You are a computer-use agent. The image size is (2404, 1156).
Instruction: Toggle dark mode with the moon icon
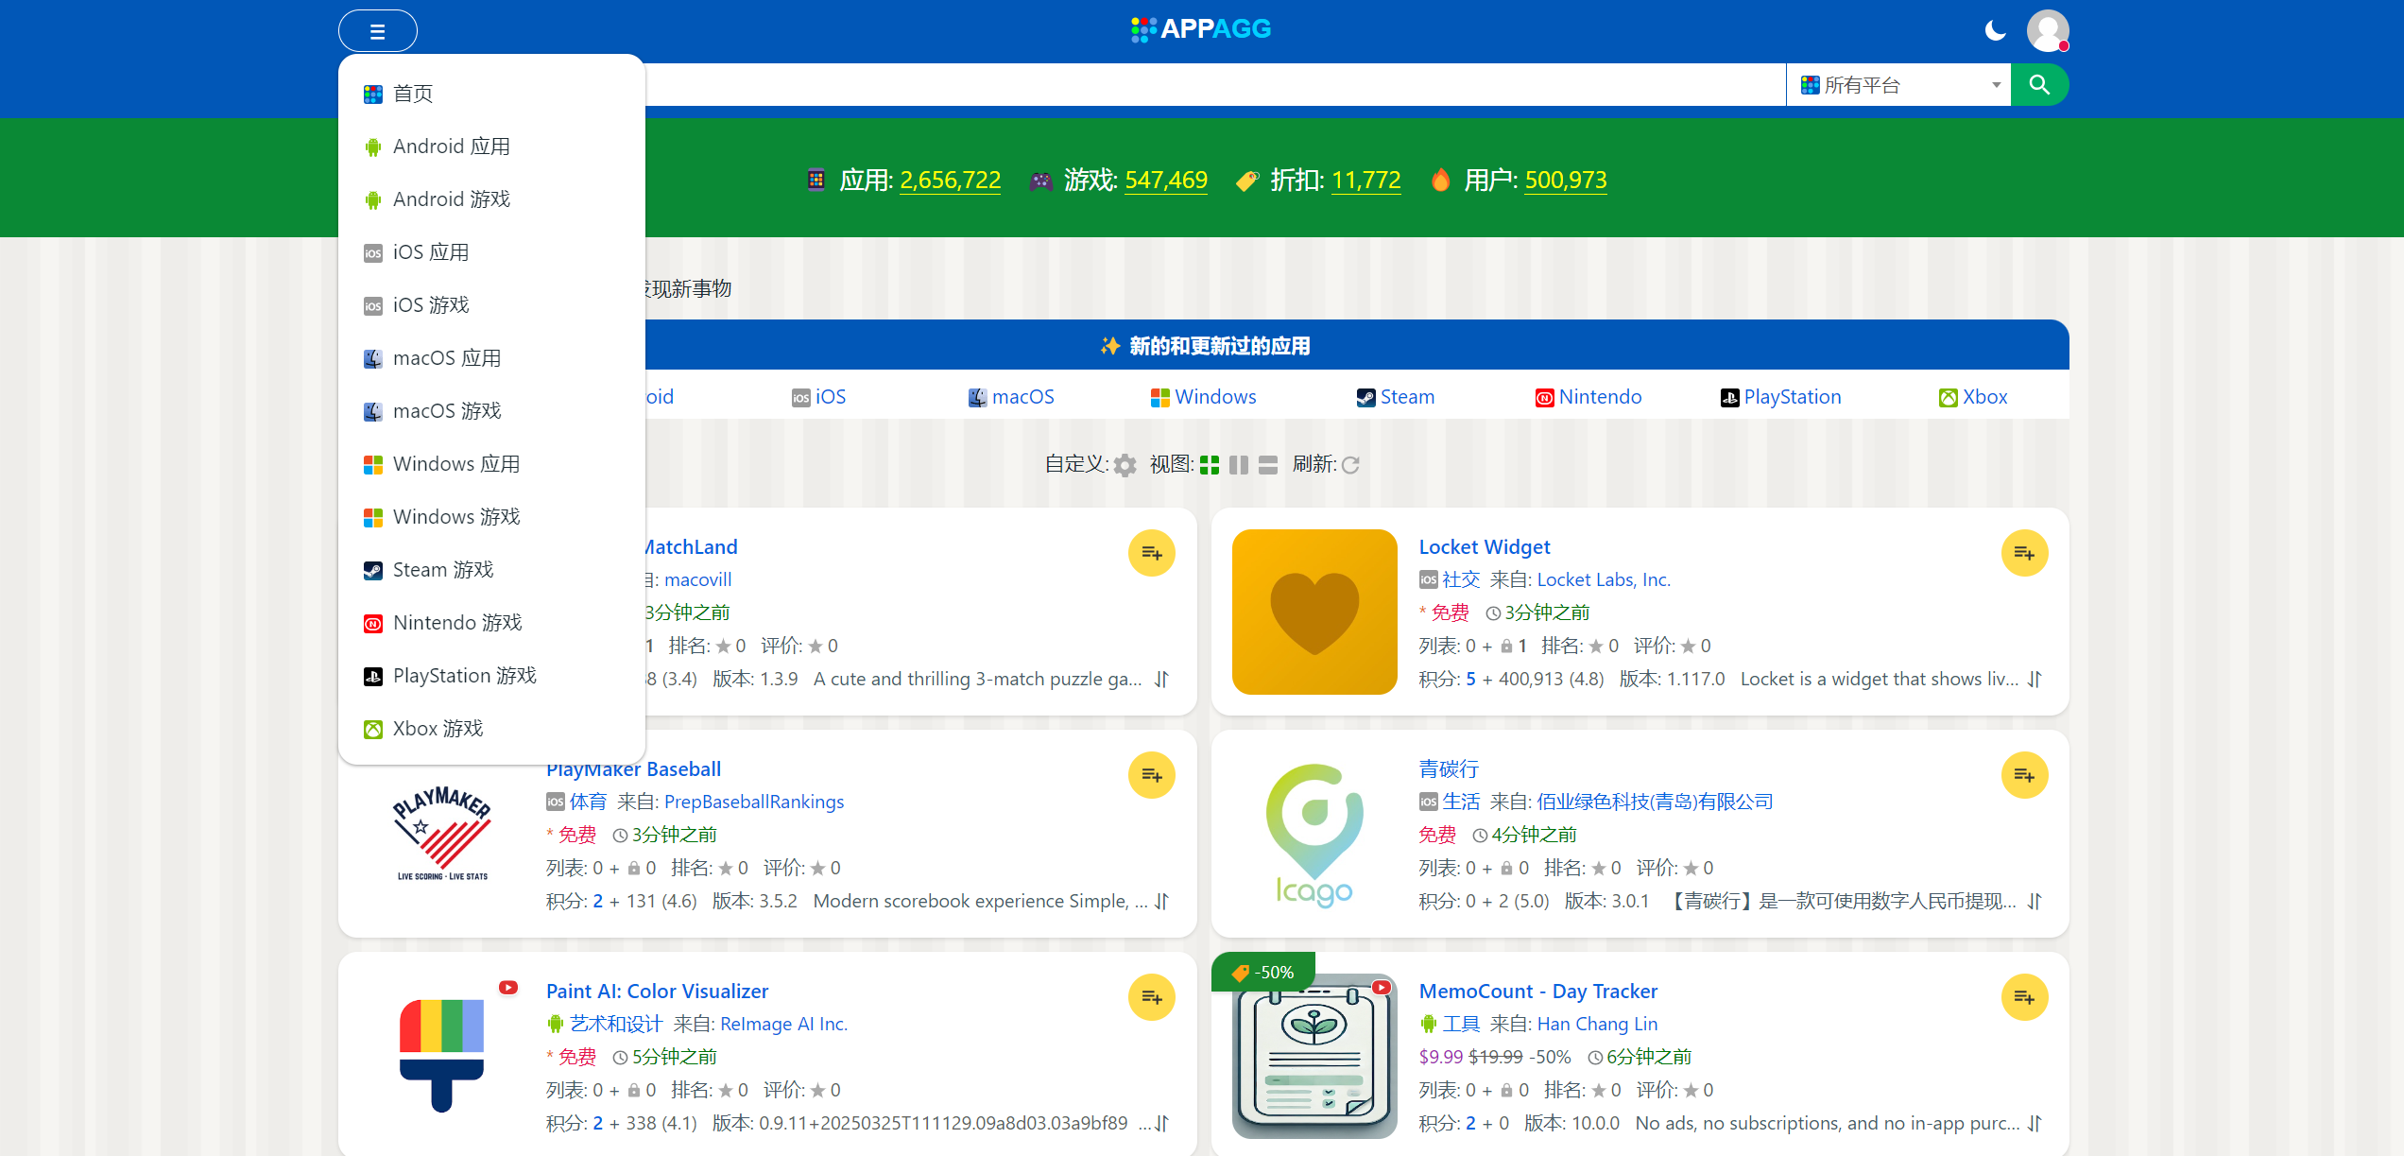1994,30
